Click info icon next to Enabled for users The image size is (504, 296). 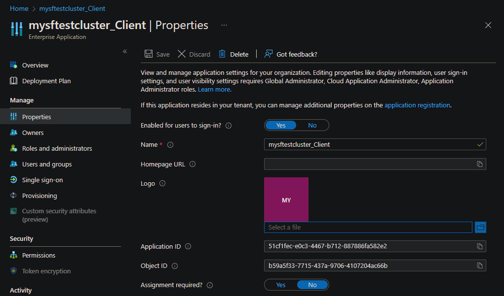coord(229,126)
